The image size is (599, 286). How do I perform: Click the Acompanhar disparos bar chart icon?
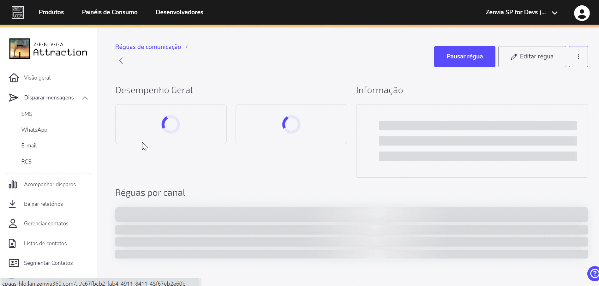click(x=13, y=184)
